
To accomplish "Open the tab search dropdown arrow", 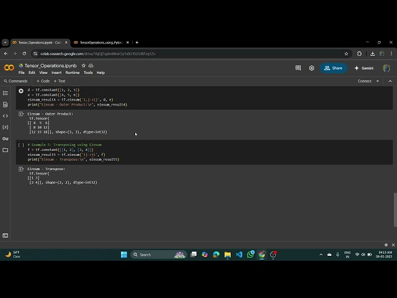I will [5, 42].
